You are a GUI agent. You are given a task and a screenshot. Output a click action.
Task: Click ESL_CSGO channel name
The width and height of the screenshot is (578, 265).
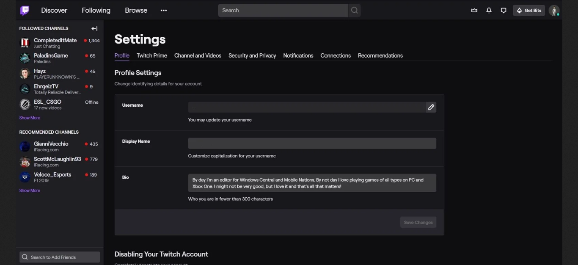tap(47, 102)
